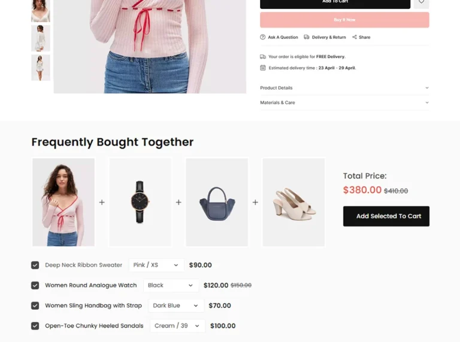Click the Share icon
The height and width of the screenshot is (342, 460).
point(355,37)
